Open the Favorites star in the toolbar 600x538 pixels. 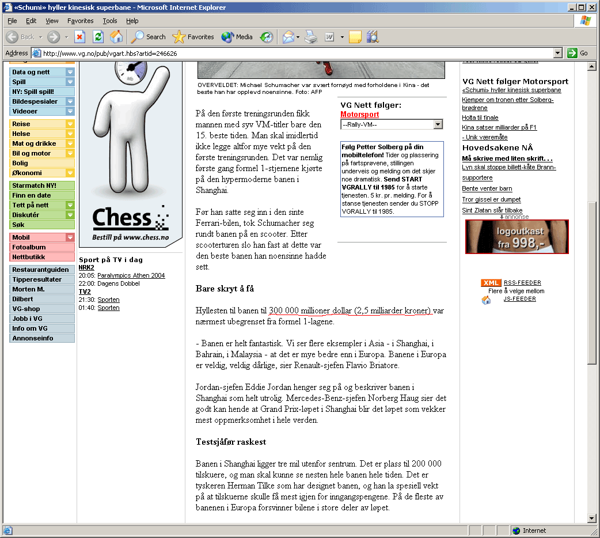click(193, 37)
